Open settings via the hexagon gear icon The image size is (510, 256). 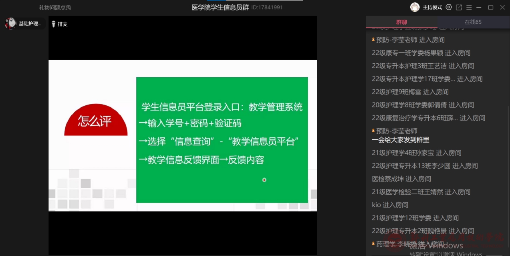(x=449, y=7)
